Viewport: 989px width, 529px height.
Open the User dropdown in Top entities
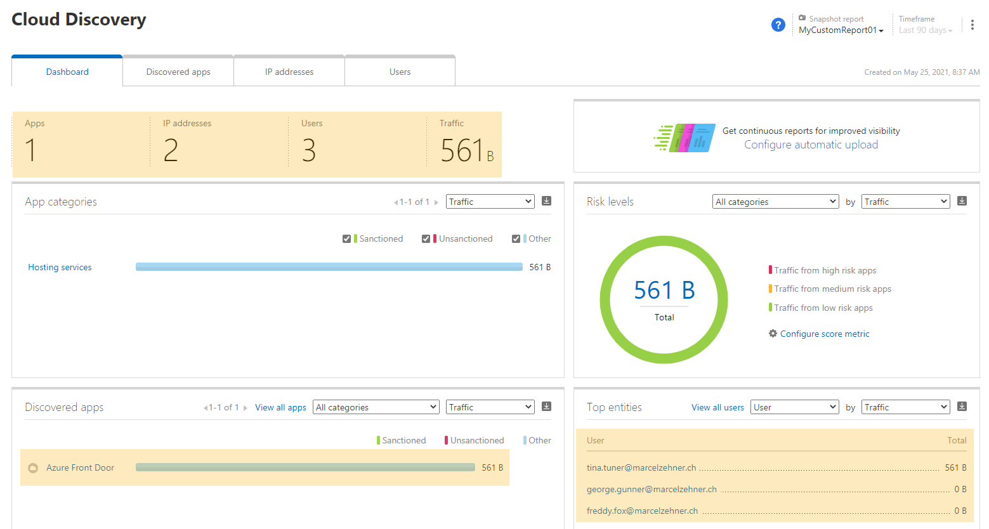click(x=794, y=407)
